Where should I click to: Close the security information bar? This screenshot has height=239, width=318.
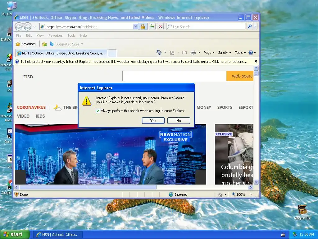tap(256, 61)
